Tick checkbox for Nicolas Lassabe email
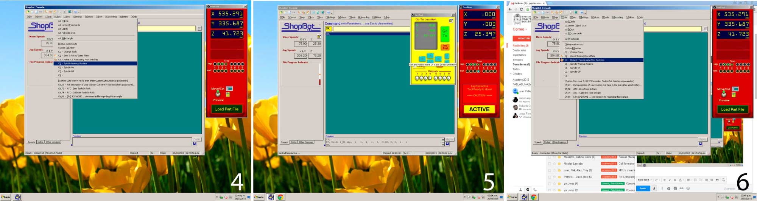 click(x=549, y=164)
